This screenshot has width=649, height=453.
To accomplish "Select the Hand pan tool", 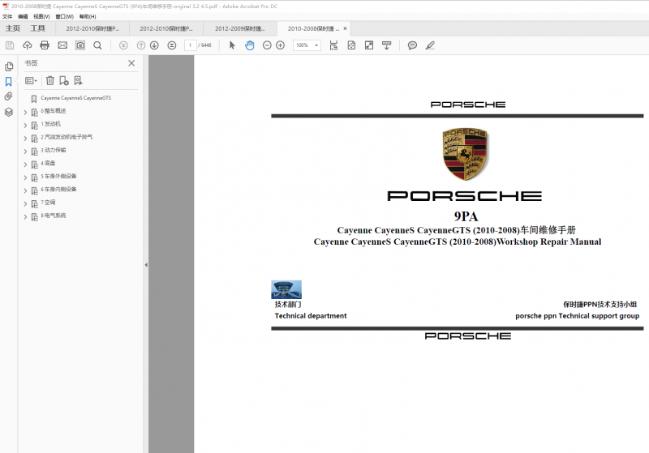I will point(249,45).
